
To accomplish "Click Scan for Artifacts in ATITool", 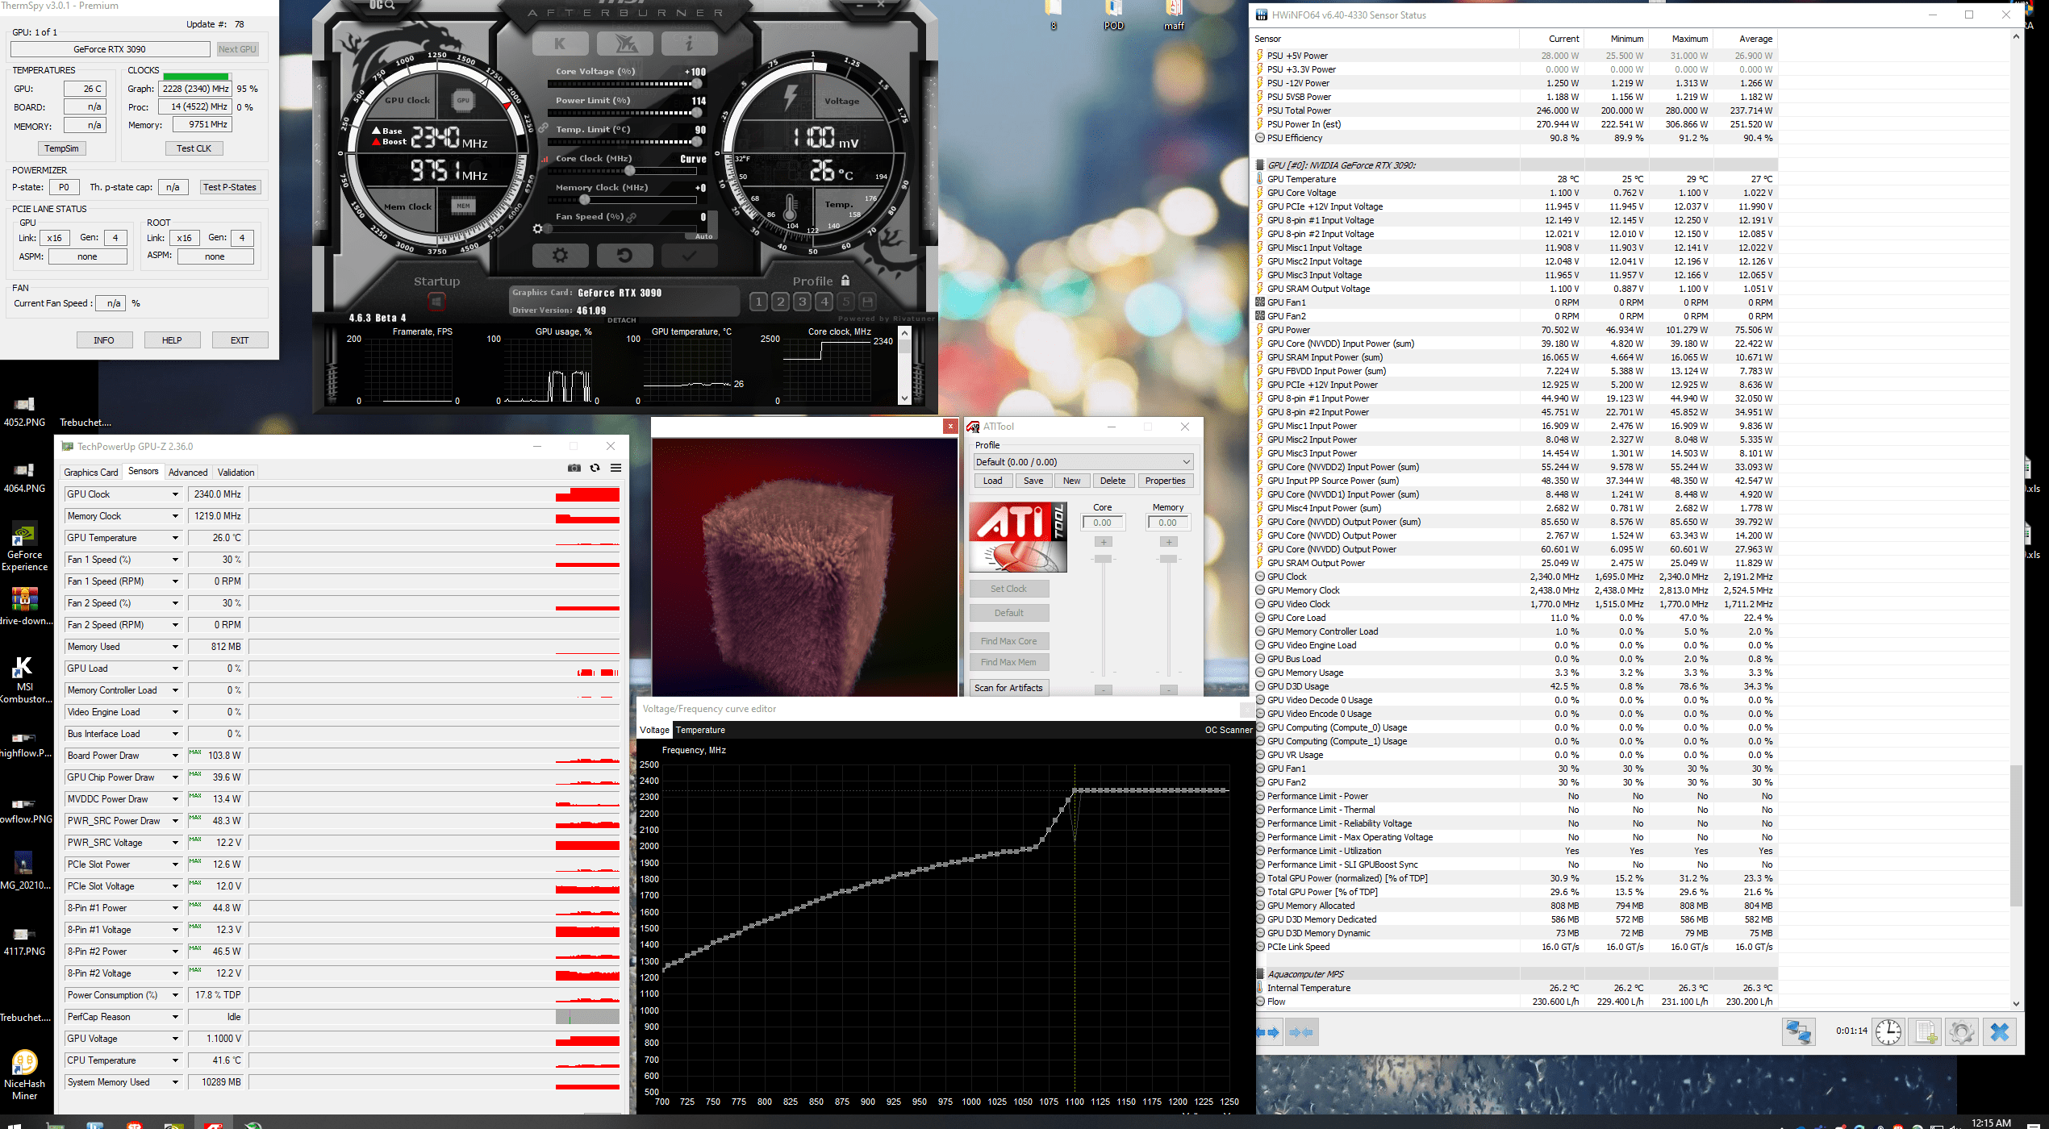I will point(1008,688).
